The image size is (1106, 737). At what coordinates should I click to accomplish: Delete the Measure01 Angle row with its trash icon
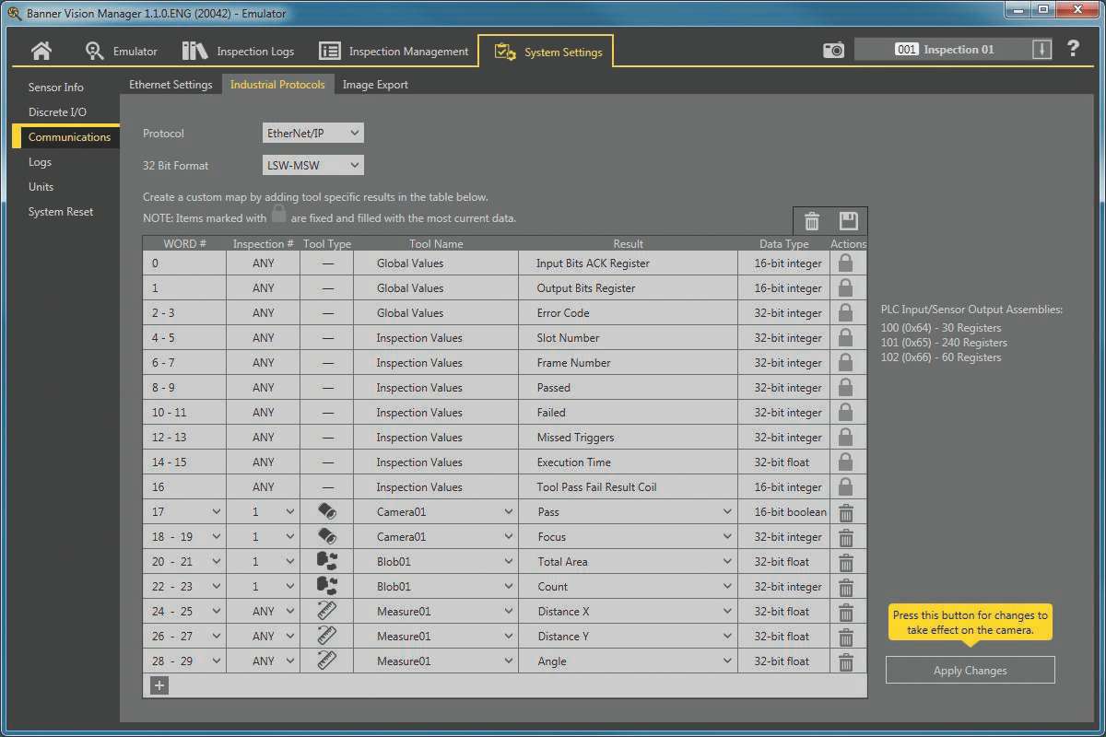pyautogui.click(x=847, y=661)
